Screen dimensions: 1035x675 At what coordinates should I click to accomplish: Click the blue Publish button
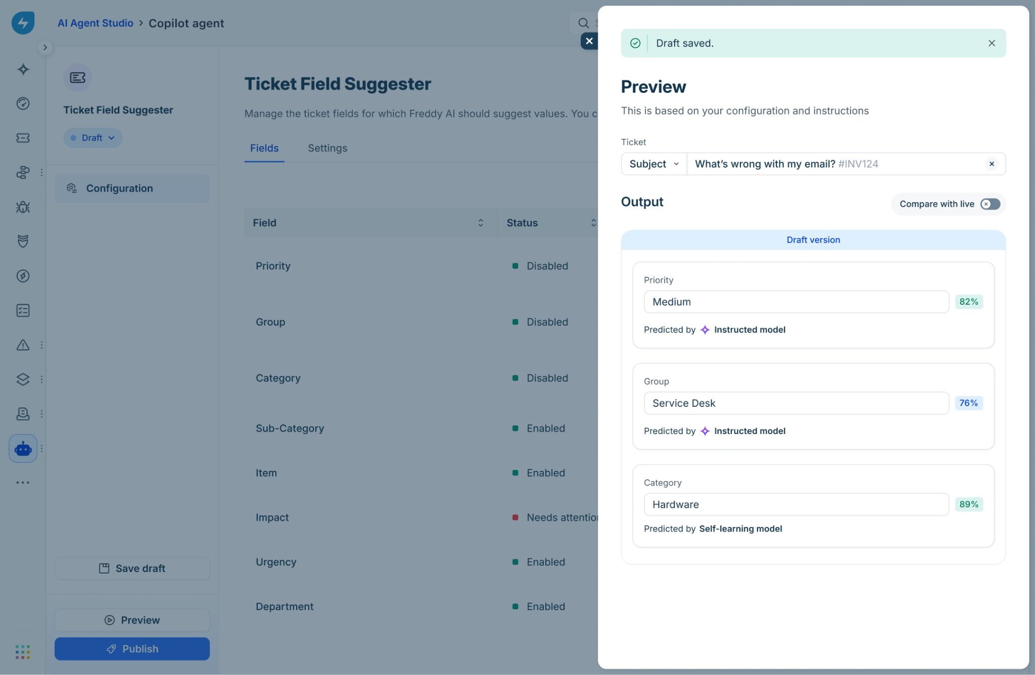point(132,649)
